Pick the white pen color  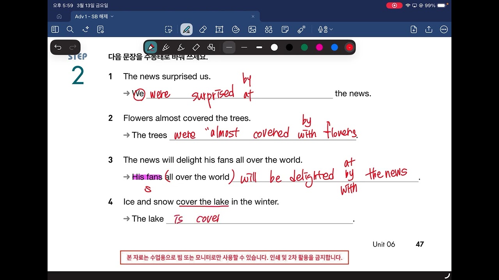[x=274, y=47]
